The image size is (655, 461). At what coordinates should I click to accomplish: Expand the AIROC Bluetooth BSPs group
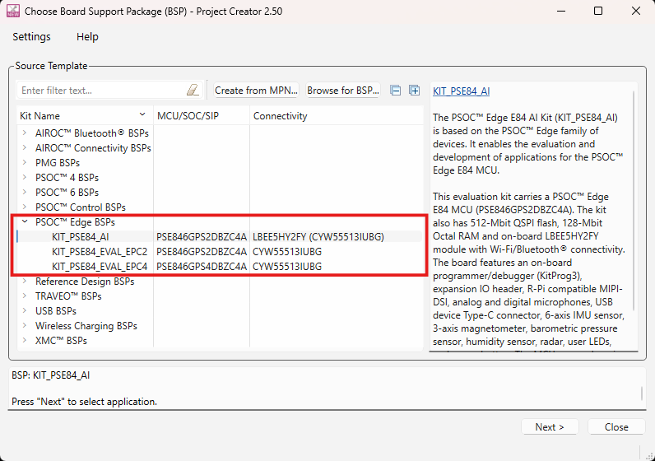point(25,133)
